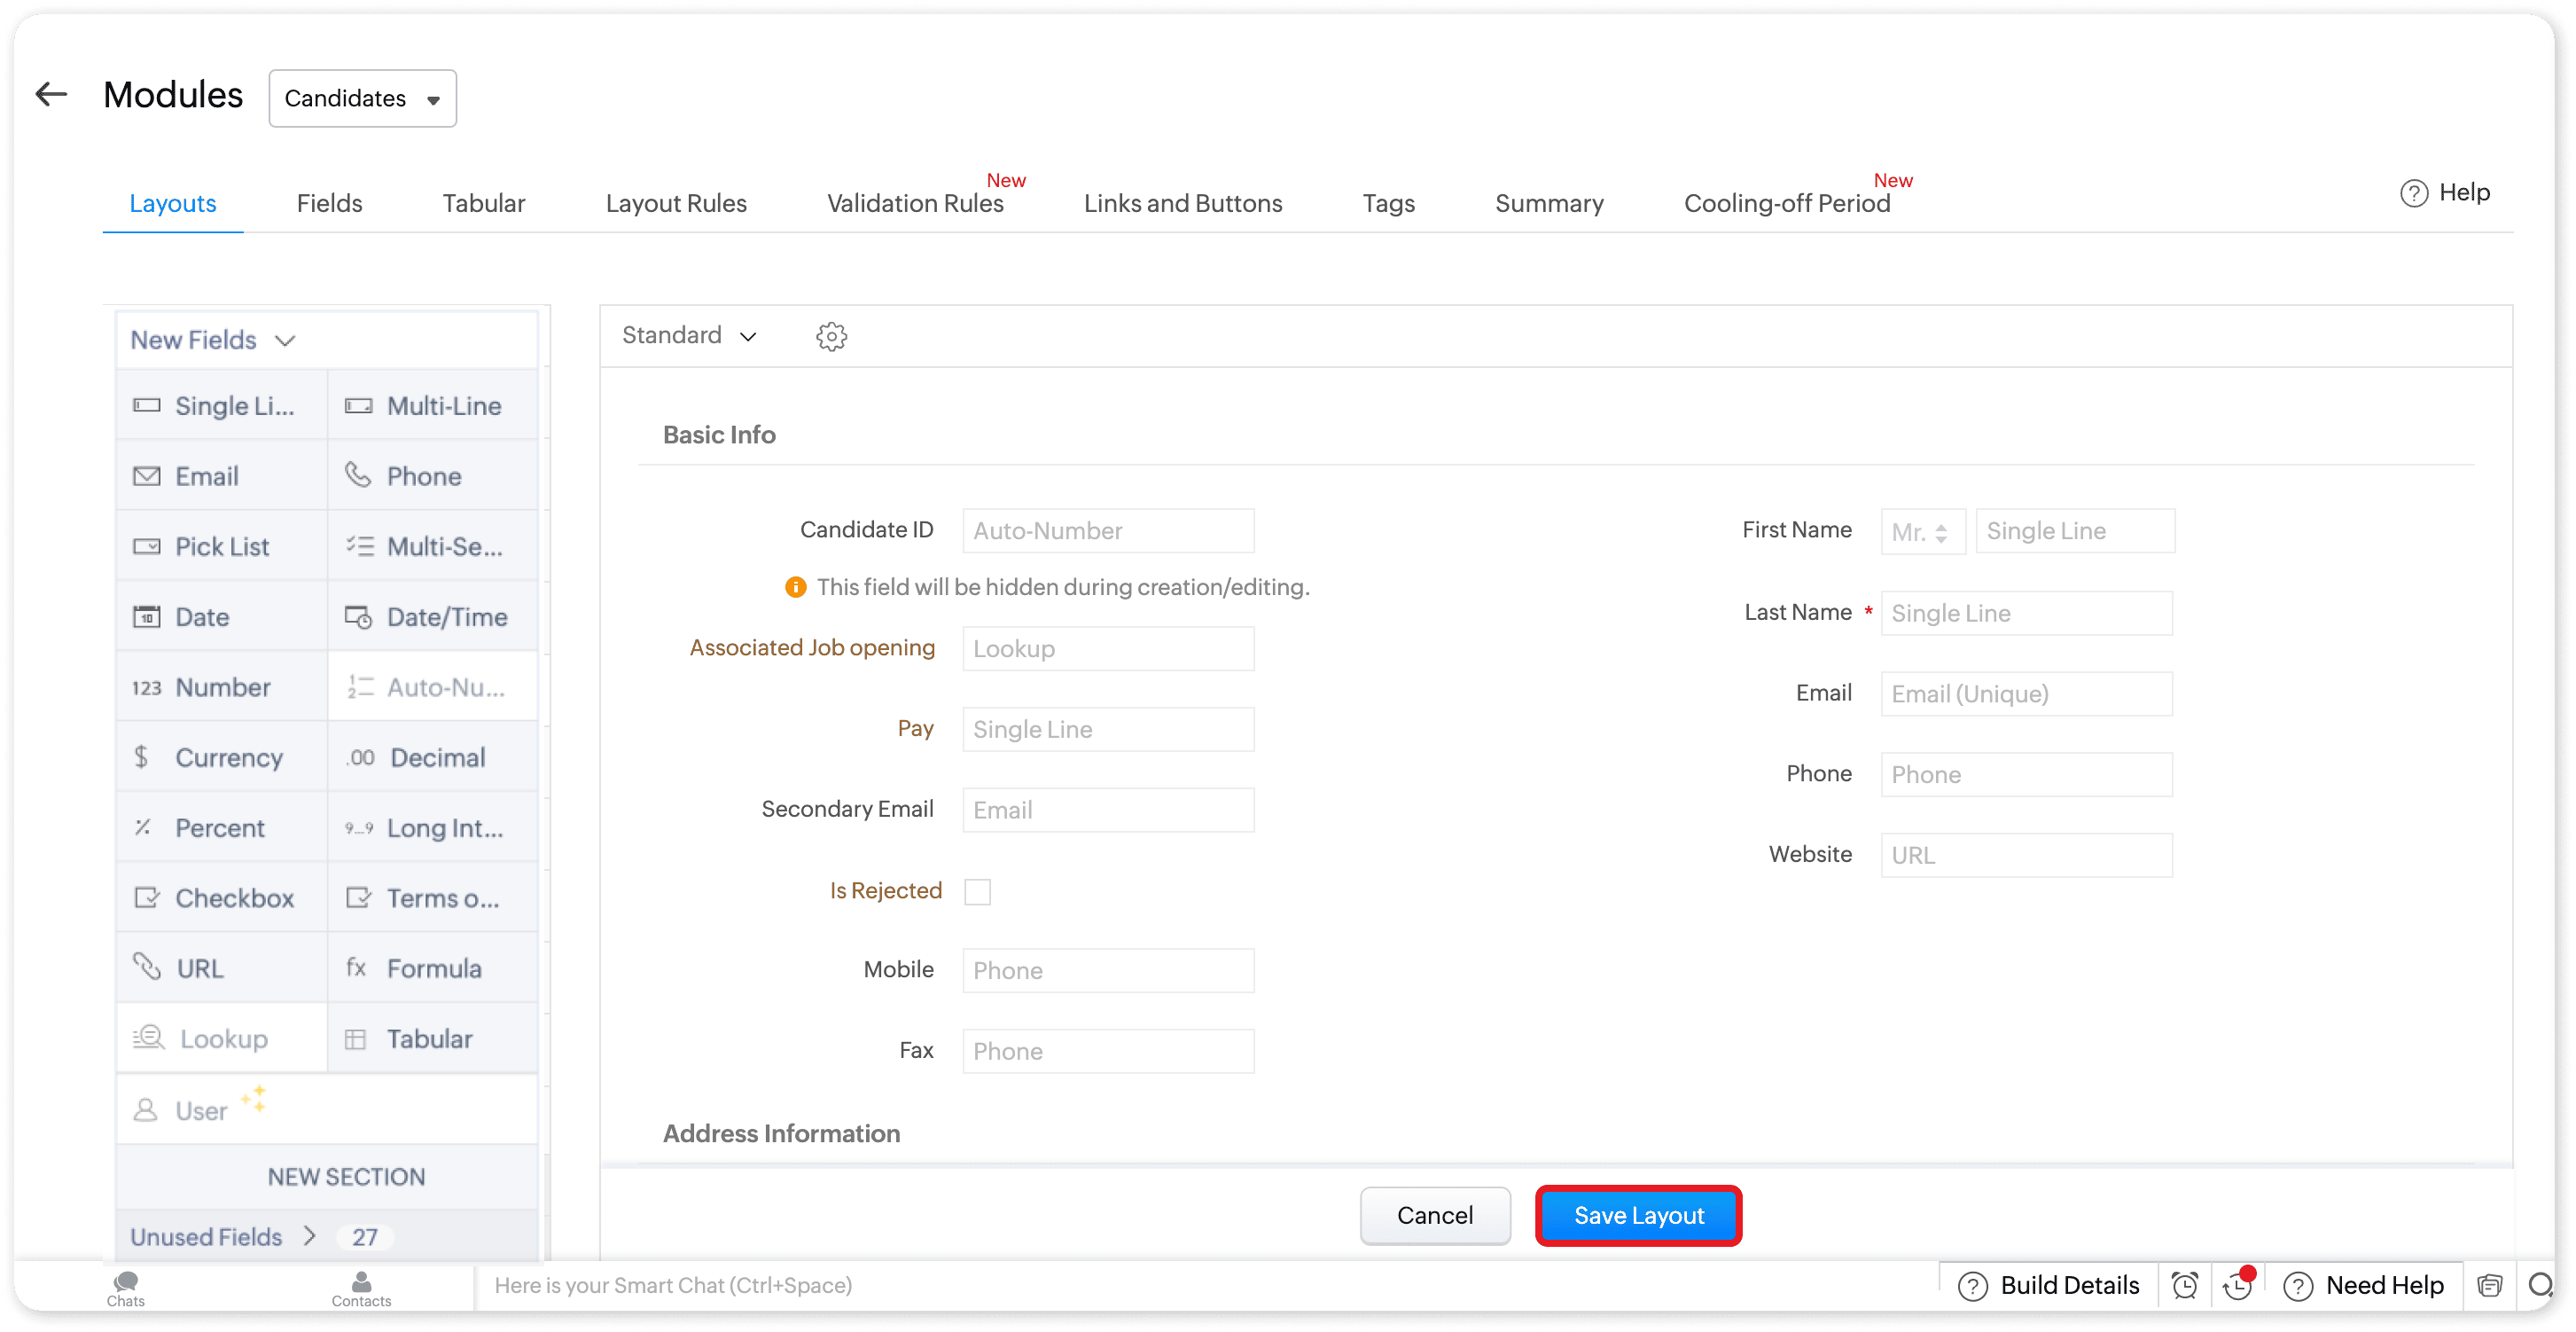Image resolution: width=2576 pixels, height=1332 pixels.
Task: Click the back arrow next to Modules
Action: click(51, 95)
